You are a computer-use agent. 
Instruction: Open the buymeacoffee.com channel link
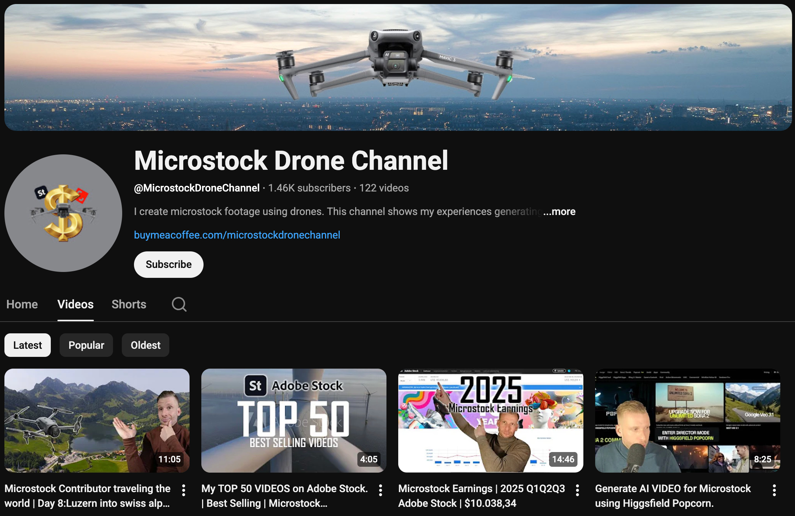click(237, 235)
